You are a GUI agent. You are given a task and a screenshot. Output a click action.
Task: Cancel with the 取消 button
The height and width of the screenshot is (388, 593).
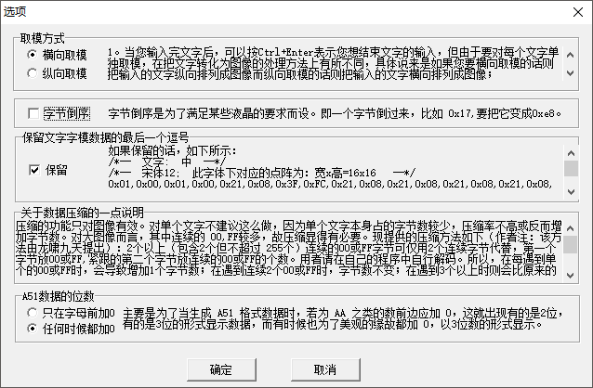(x=325, y=369)
